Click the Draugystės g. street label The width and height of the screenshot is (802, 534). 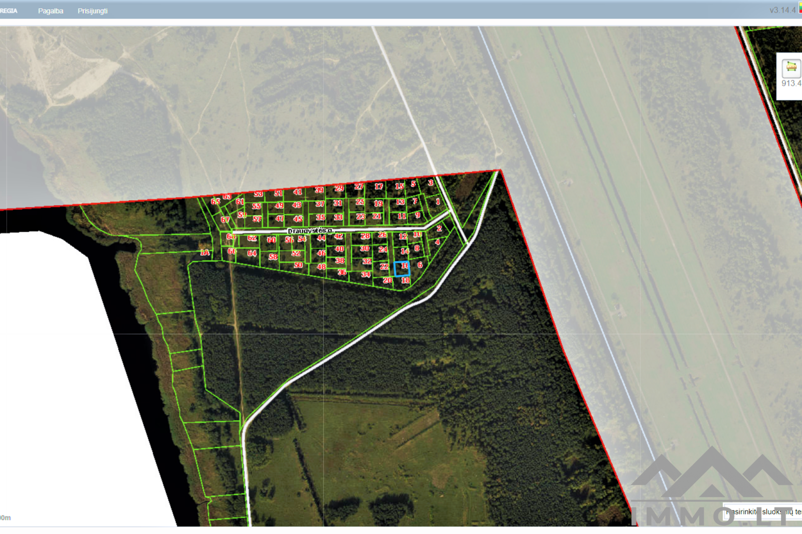pos(310,231)
